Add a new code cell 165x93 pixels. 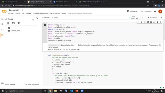[x=46, y=18]
